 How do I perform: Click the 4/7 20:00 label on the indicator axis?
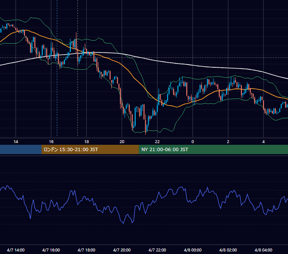[x=122, y=250]
